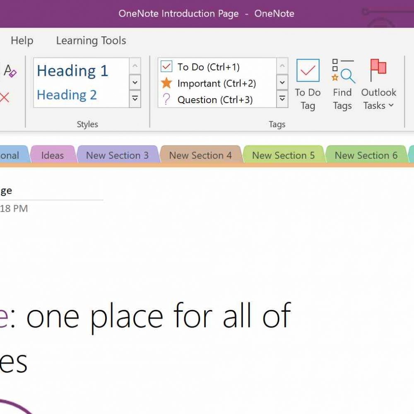
Task: Open the Find Tags tool
Action: coord(342,85)
